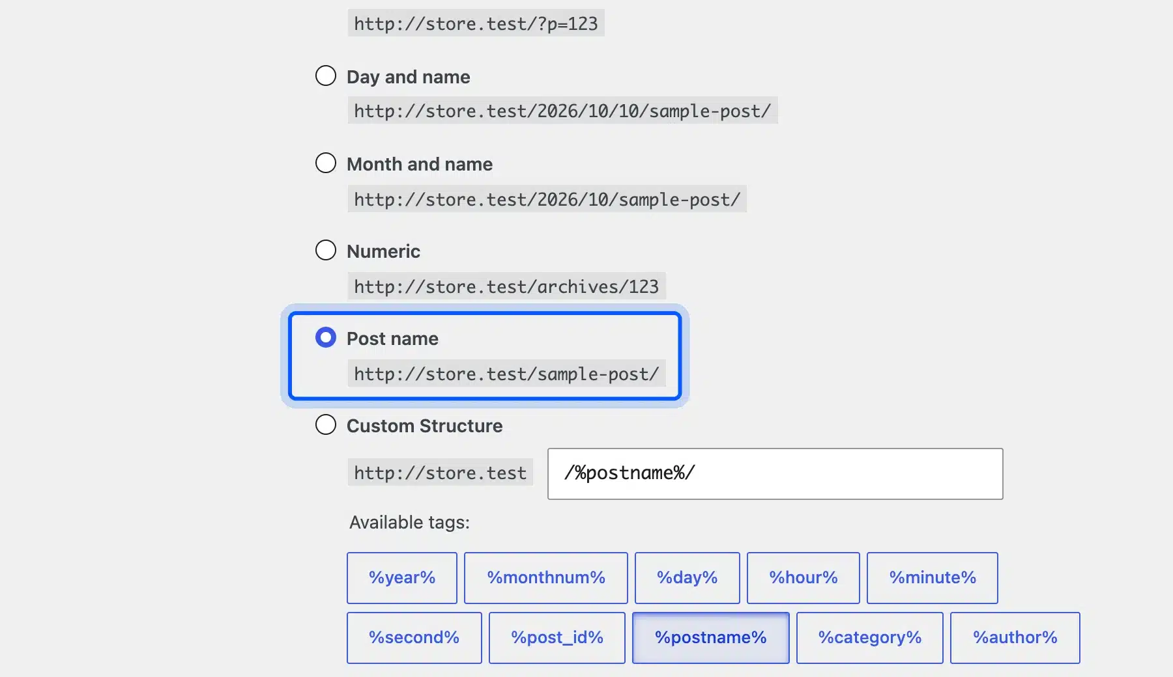Click the custom structure text field
The image size is (1173, 677).
coord(775,474)
